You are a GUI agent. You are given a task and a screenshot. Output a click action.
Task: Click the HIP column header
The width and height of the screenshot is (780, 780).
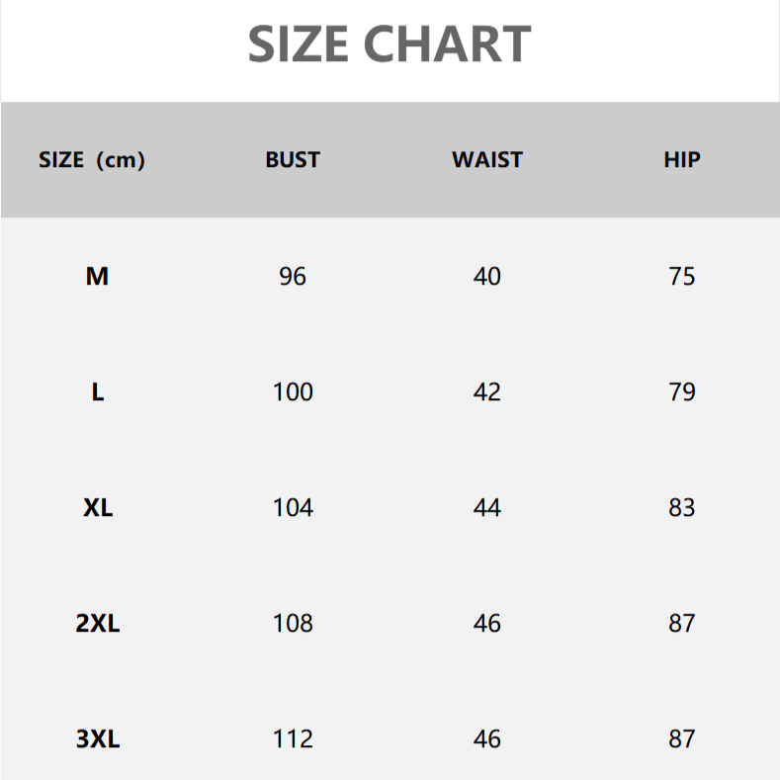point(682,160)
